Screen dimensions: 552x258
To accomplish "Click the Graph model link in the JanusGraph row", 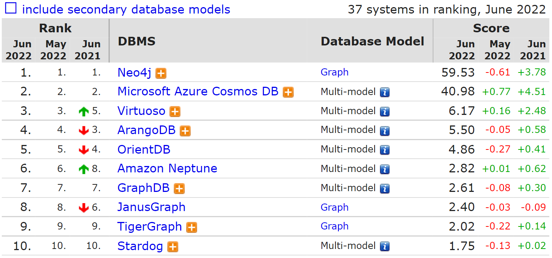I will click(x=334, y=207).
